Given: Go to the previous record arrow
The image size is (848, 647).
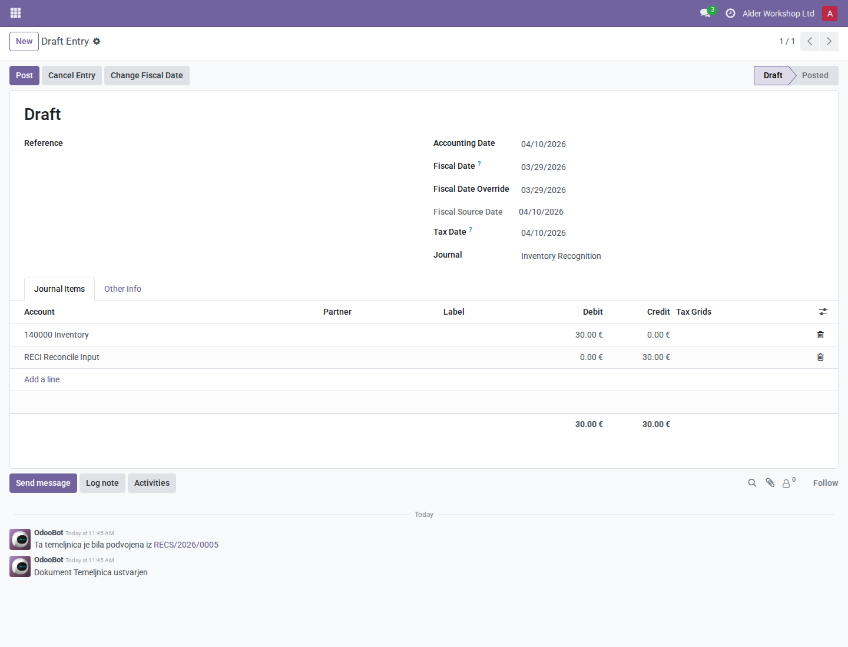Looking at the screenshot, I should 810,41.
